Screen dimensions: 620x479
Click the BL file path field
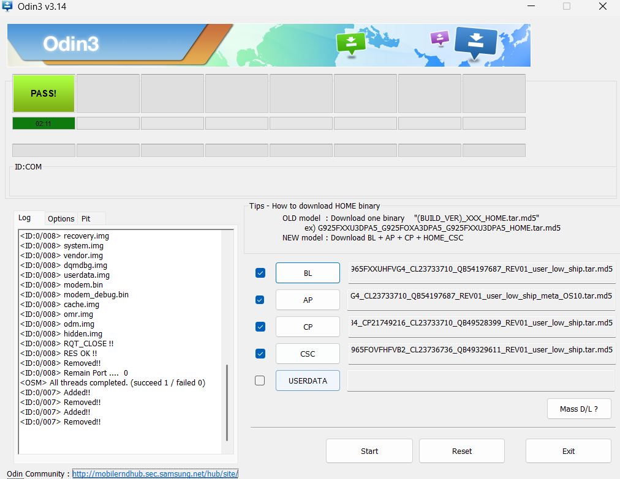point(482,272)
